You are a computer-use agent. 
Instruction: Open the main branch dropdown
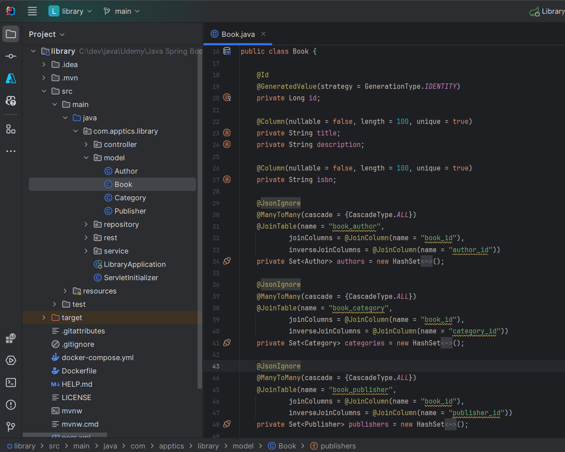coord(122,11)
